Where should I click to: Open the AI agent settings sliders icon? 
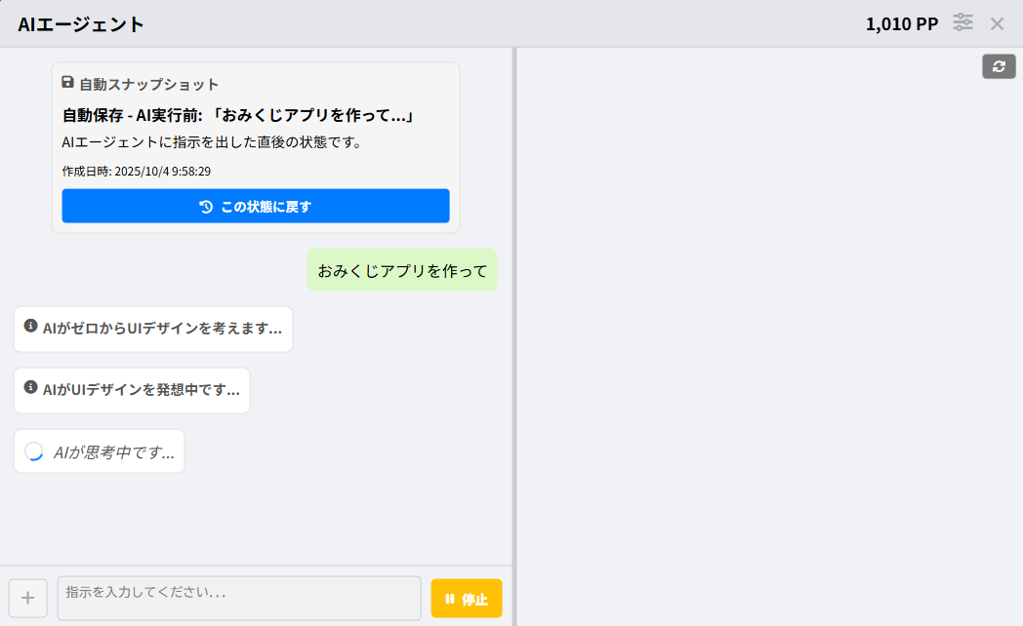tap(963, 23)
